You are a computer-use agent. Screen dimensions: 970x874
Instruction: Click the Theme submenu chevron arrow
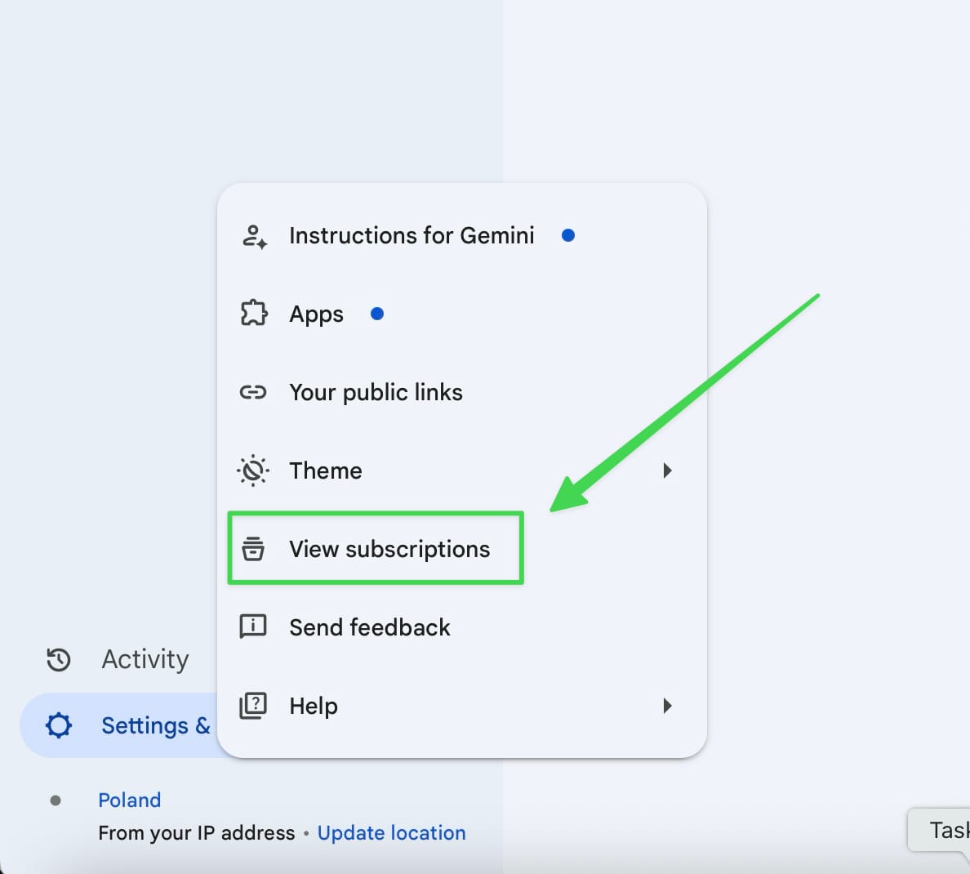(x=668, y=470)
